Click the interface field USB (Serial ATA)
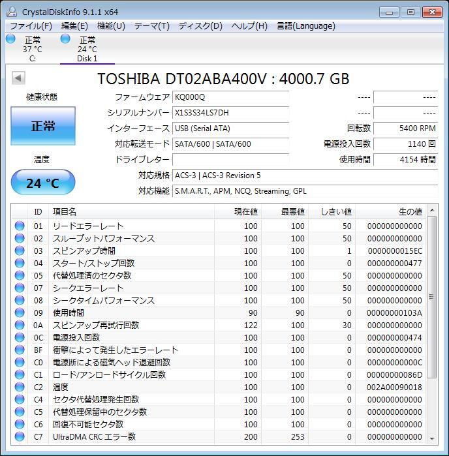This screenshot has height=456, width=449. (231, 129)
